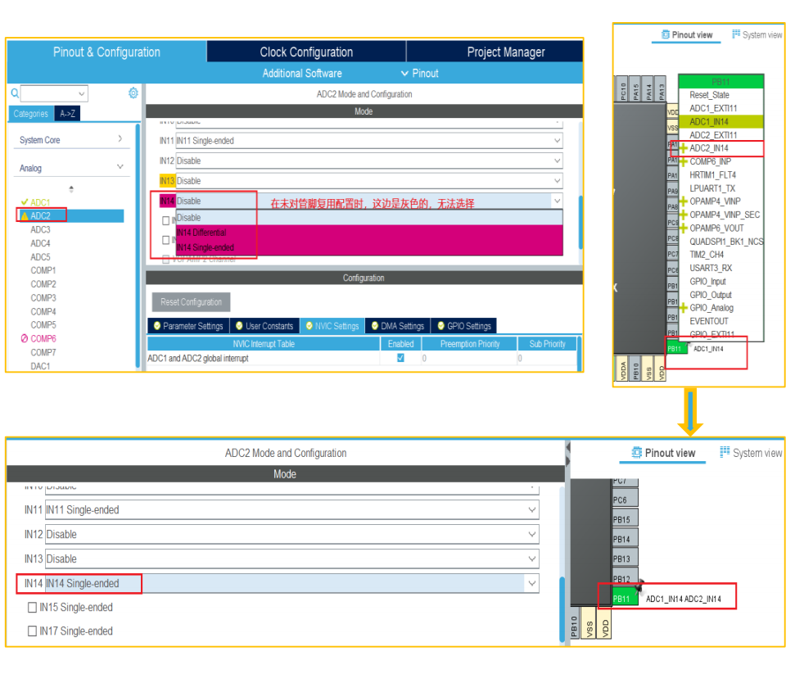The image size is (795, 674).
Task: Click the PC6 pin in the bottom pinout
Action: tap(625, 500)
